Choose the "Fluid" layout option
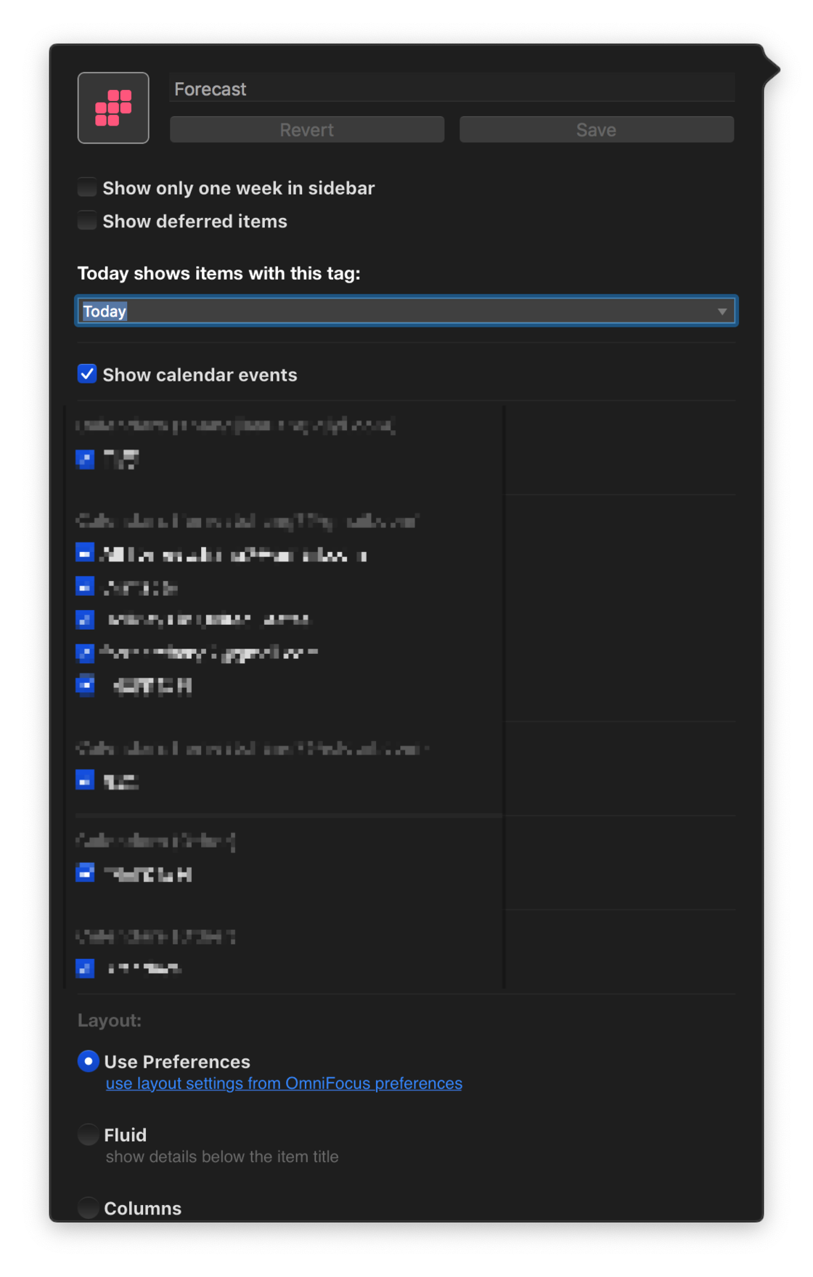 pyautogui.click(x=87, y=1135)
